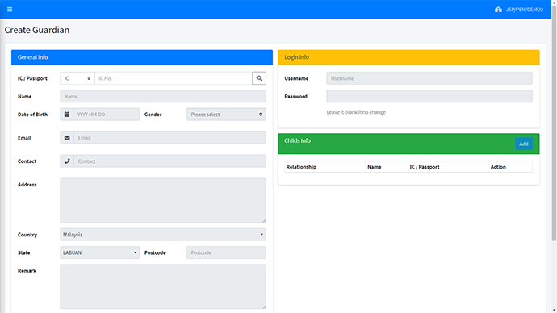Focus the Name input field
The width and height of the screenshot is (557, 313).
coord(163,96)
